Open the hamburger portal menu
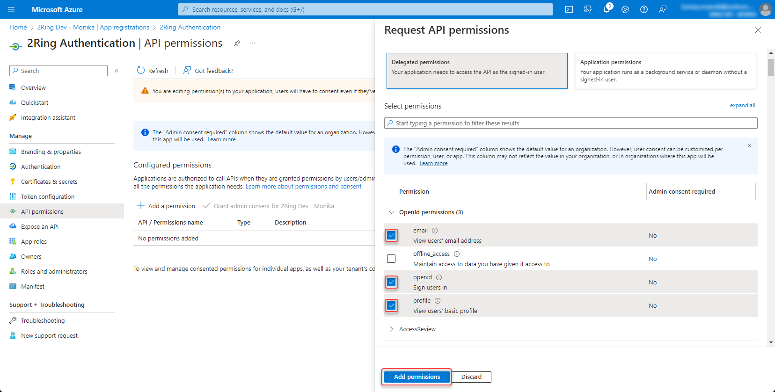775x392 pixels. [11, 9]
